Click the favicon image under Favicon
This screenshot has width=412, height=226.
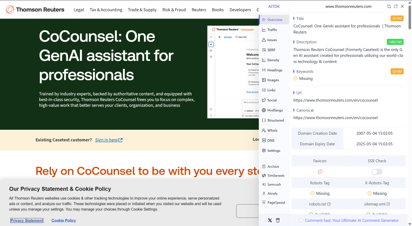coord(320,172)
